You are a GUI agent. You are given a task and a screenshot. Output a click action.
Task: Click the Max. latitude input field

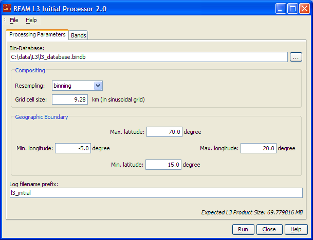164,132
